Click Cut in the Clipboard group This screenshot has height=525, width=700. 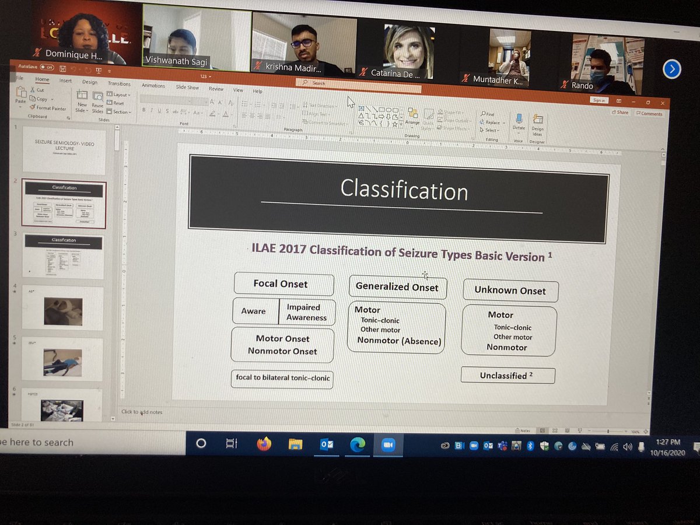37,90
